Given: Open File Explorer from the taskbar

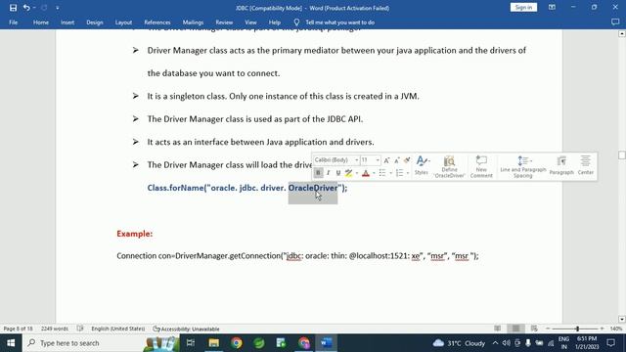Looking at the screenshot, I should pyautogui.click(x=213, y=343).
